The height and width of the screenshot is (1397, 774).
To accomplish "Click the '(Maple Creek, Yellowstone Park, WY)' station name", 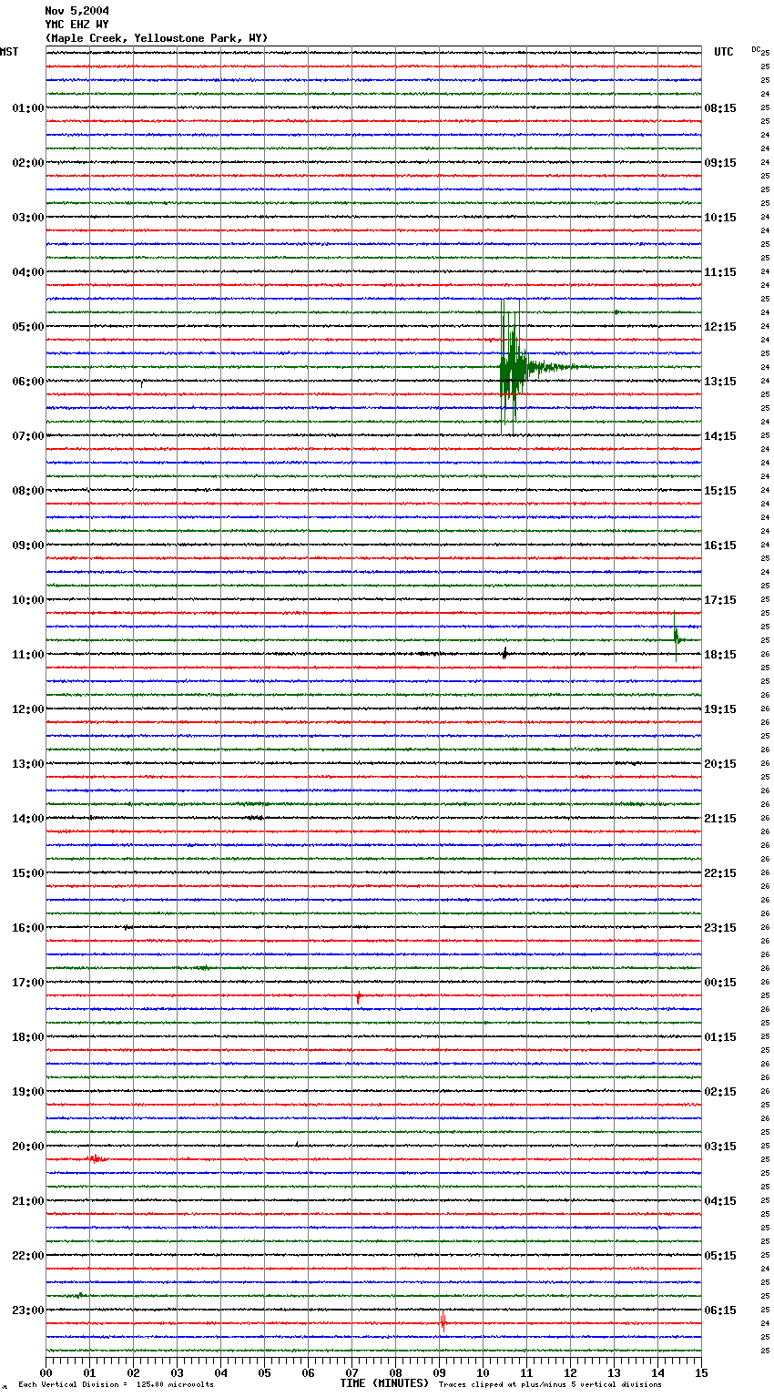I will [x=157, y=38].
